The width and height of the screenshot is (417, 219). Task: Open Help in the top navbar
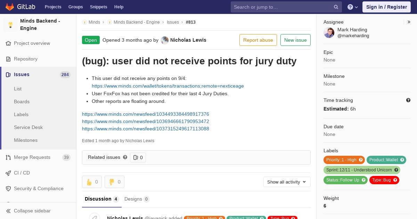click(x=119, y=7)
